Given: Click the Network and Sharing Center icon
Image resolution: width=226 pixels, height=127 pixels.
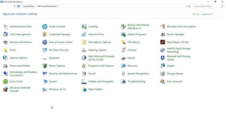Looking at the screenshot, I should (162, 58).
